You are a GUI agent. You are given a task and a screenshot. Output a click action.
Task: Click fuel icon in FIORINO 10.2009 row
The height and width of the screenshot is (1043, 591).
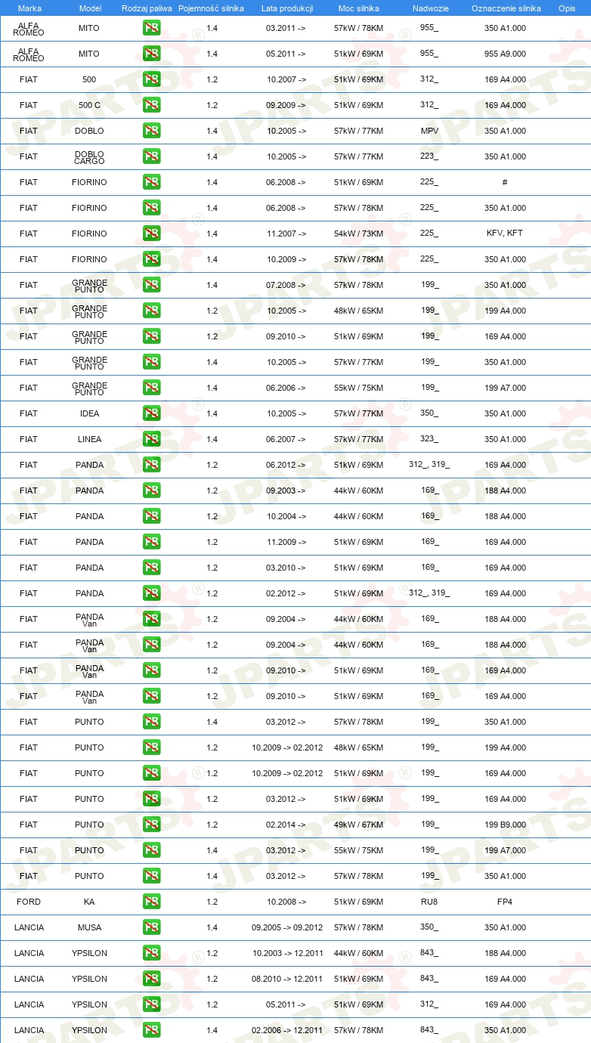[151, 260]
